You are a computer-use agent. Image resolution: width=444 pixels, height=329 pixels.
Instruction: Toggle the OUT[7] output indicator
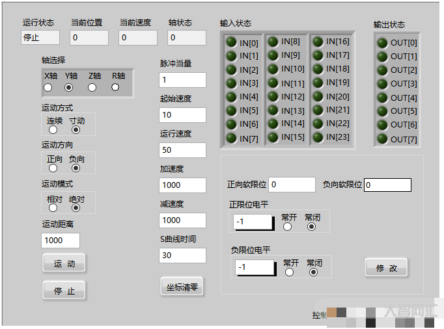click(382, 138)
